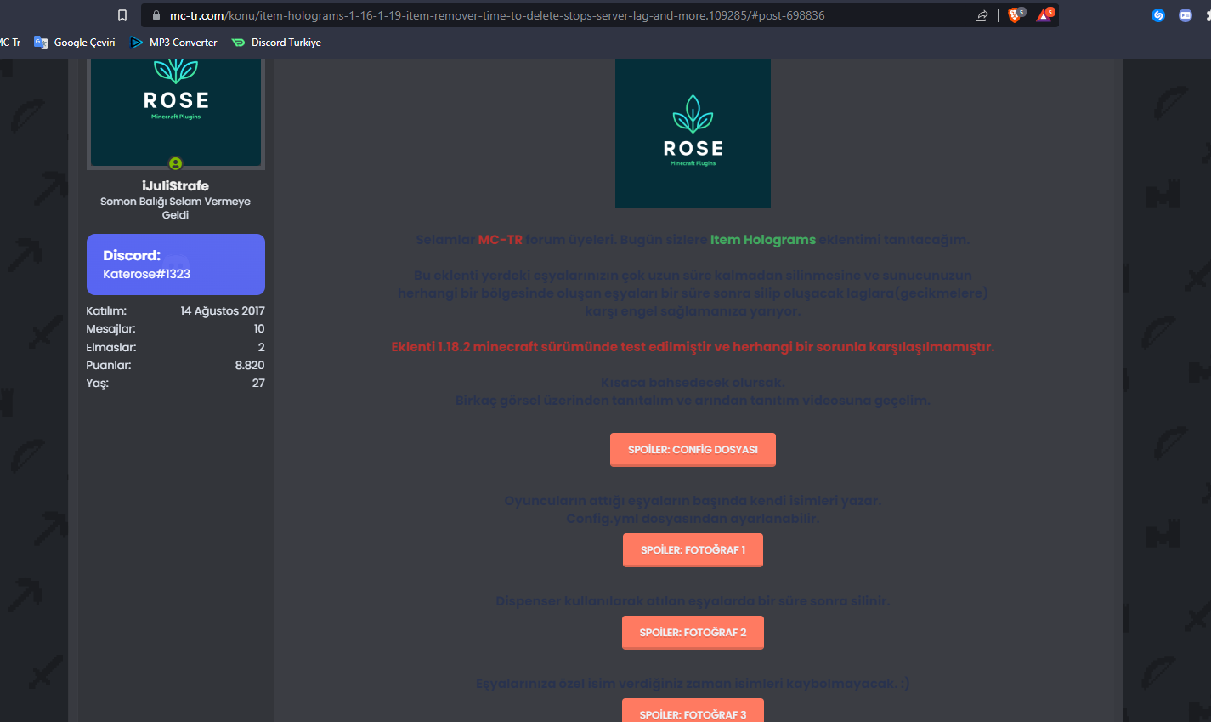The height and width of the screenshot is (722, 1211).
Task: Open the MC Tr bookmark
Action: 10,43
